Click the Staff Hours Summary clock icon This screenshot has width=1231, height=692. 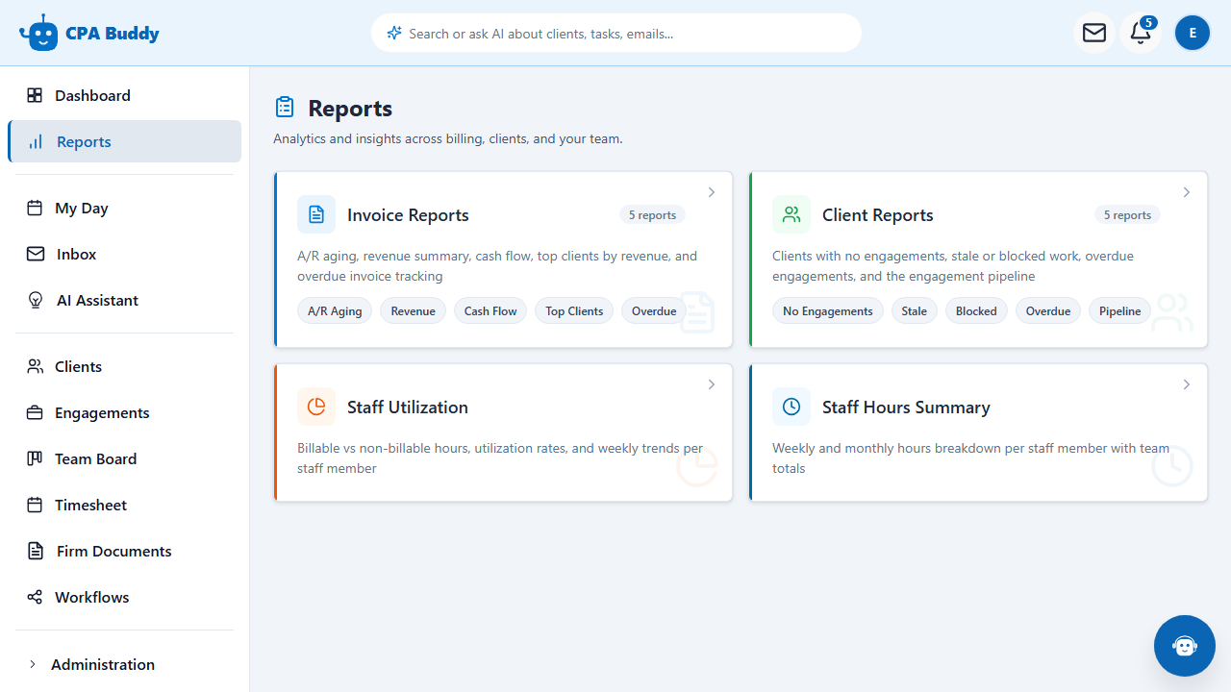pos(791,407)
